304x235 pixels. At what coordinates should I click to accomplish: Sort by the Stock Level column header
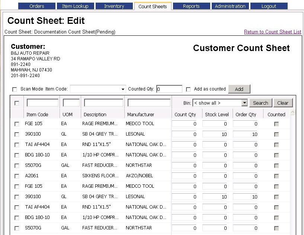[217, 114]
